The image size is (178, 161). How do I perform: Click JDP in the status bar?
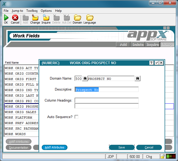[111, 157]
